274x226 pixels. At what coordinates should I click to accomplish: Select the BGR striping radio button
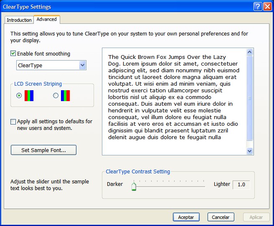(x=56, y=95)
